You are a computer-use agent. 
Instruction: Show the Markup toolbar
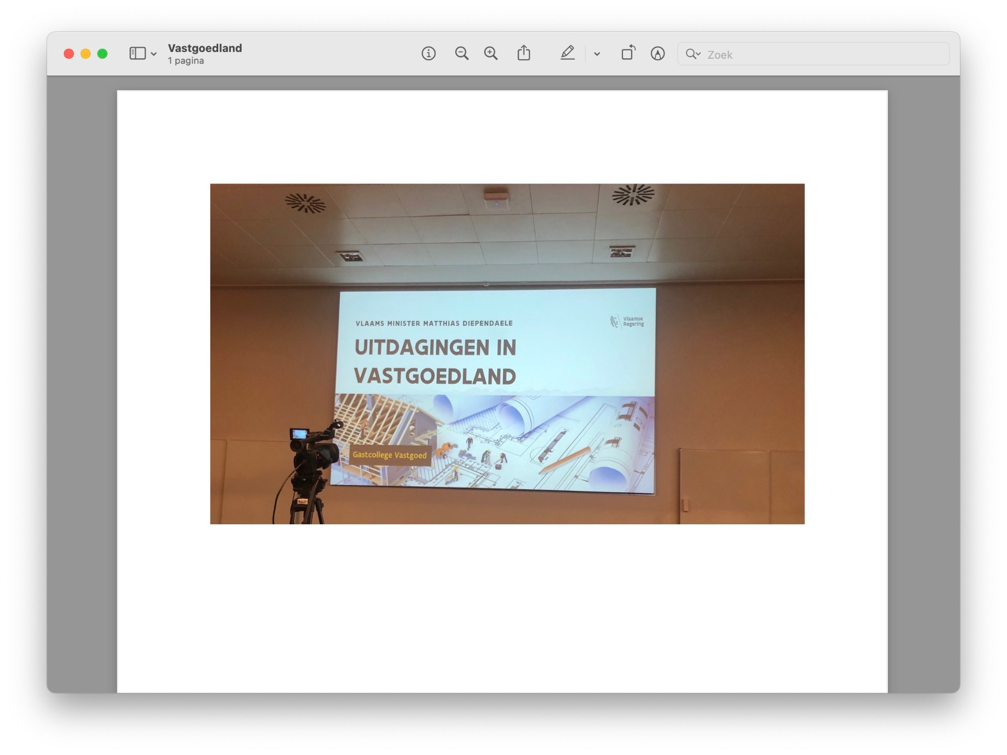(x=658, y=53)
